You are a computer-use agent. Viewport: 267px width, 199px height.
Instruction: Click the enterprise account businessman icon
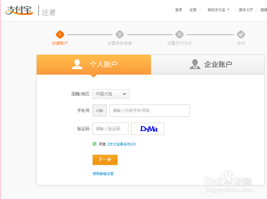coord(195,64)
